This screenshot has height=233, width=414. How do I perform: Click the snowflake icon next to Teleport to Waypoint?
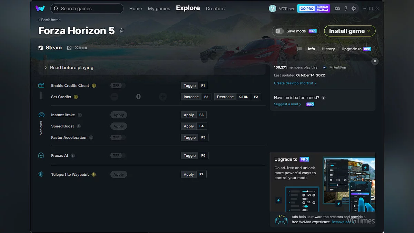click(41, 174)
